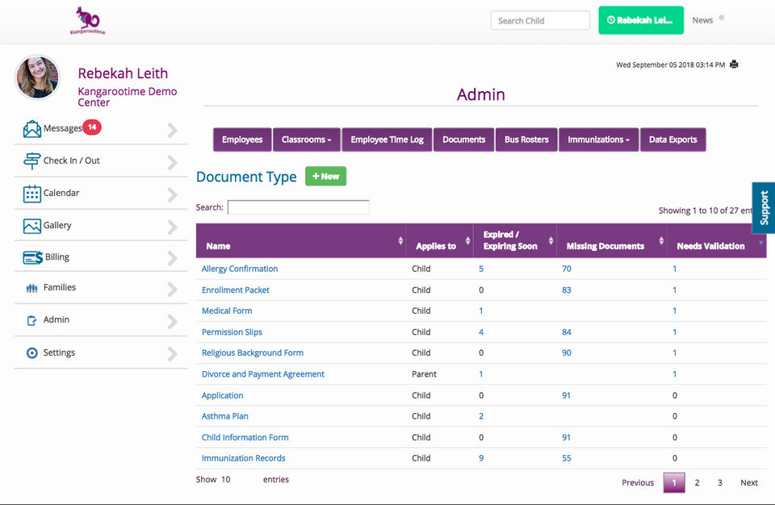Click the Billing dollar icon
Screen dimensions: 775x505
pyautogui.click(x=32, y=257)
